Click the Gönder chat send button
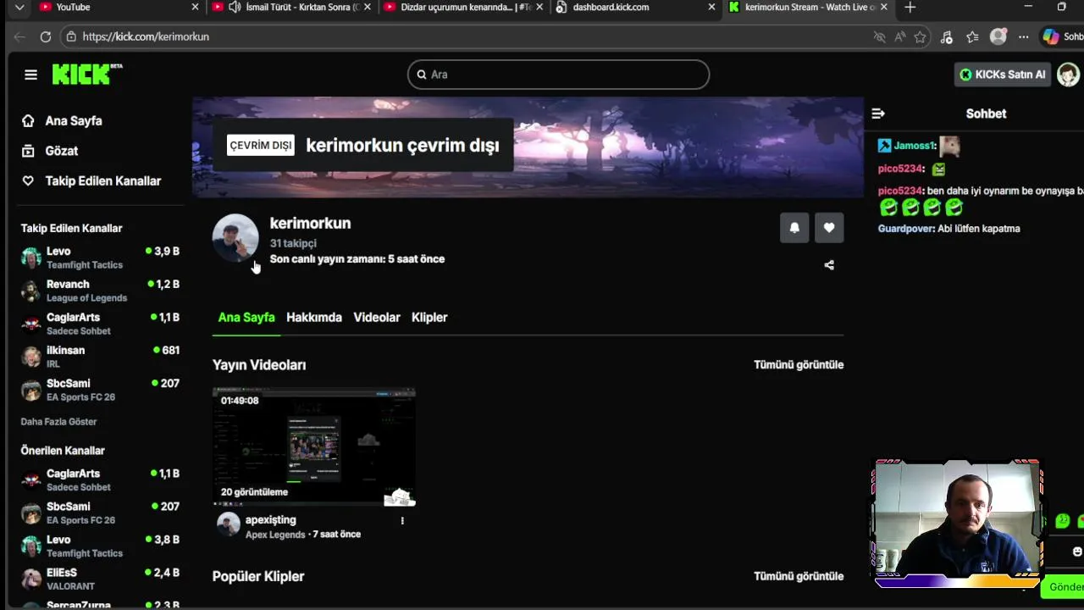 tap(1065, 586)
